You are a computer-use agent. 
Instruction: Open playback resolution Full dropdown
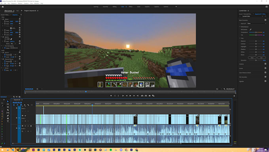click(219, 89)
